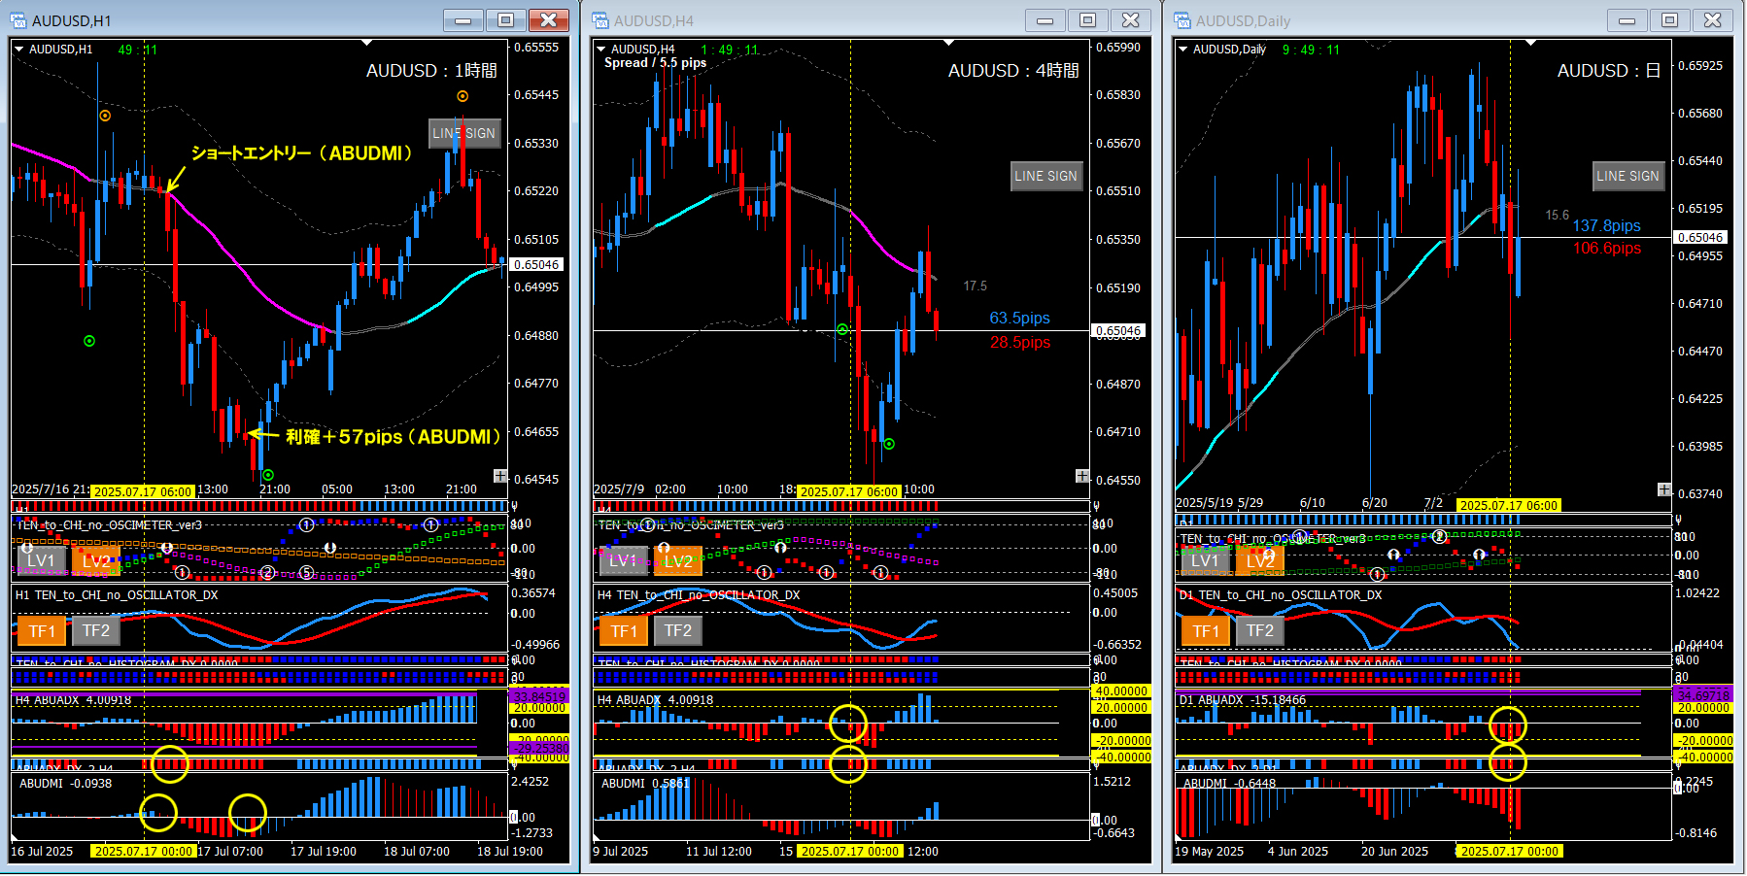Click the "Spread / 5.5 pips" text

(x=656, y=63)
